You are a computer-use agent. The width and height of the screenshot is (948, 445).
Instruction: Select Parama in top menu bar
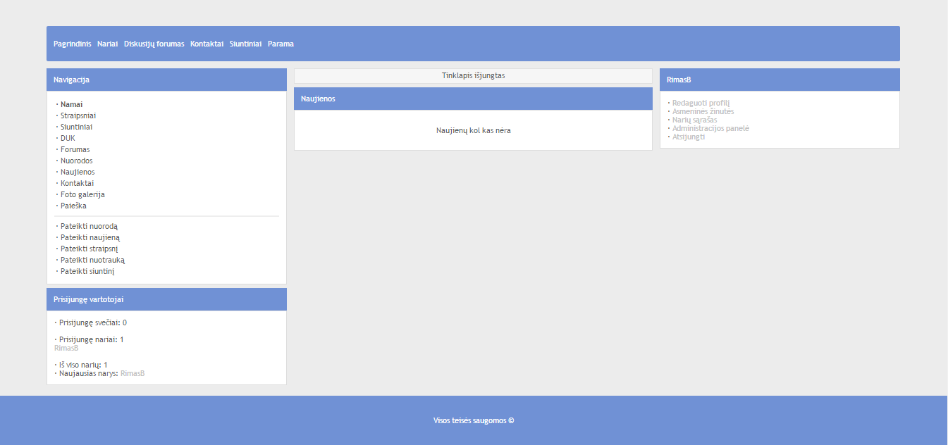281,44
